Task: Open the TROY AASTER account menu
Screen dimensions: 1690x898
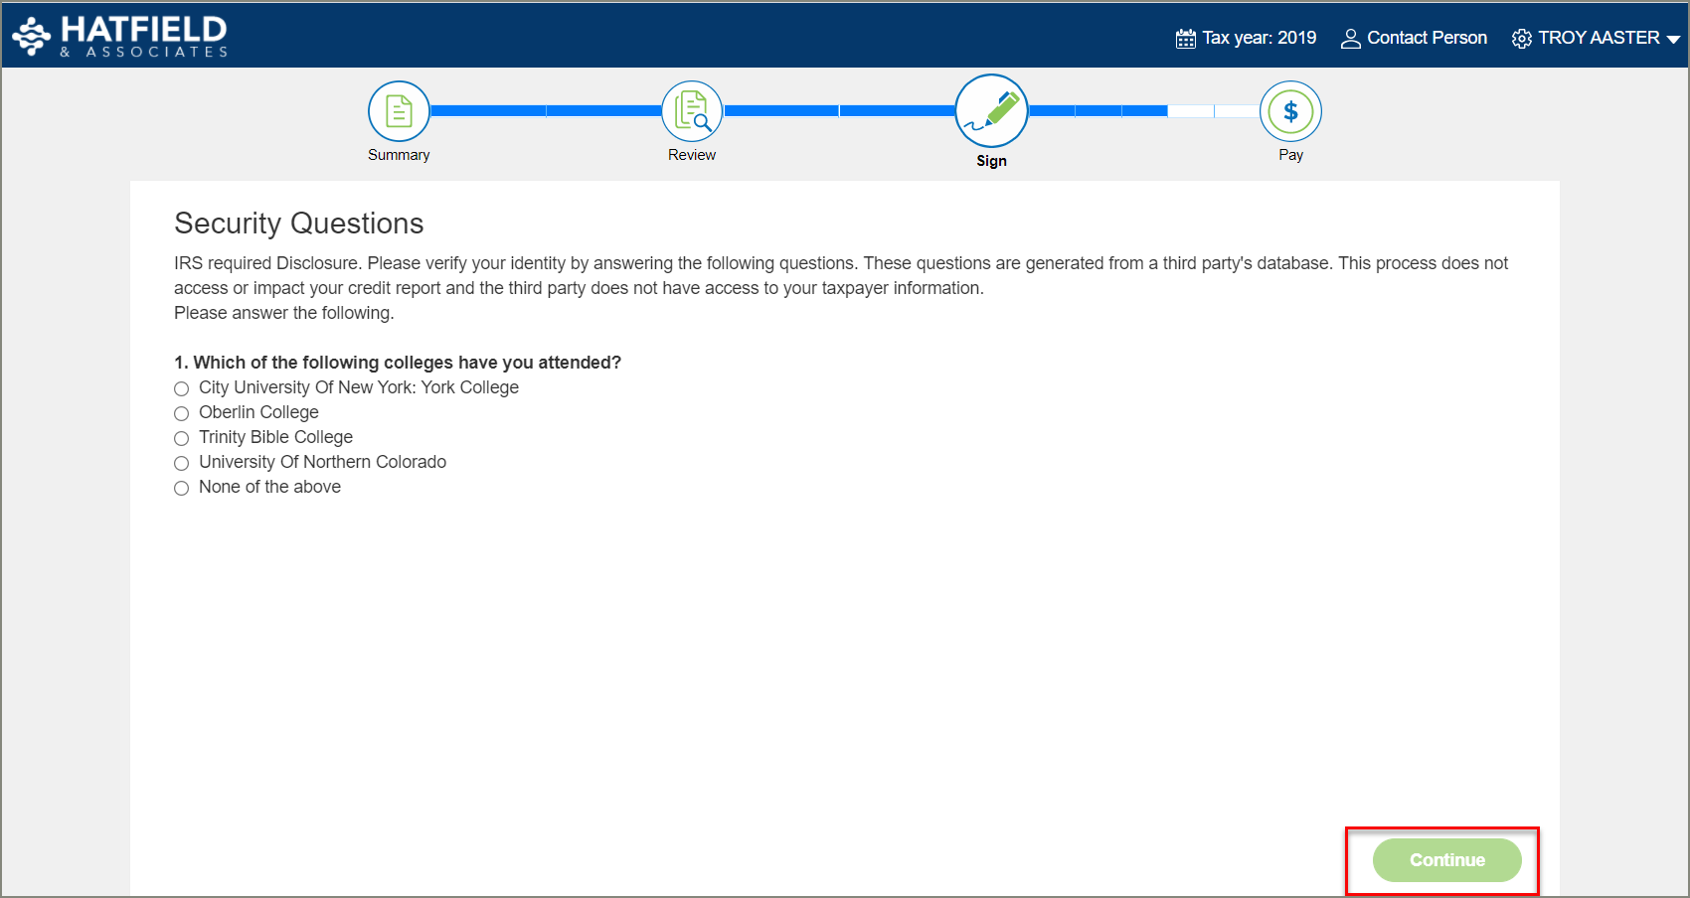Action: pyautogui.click(x=1599, y=38)
